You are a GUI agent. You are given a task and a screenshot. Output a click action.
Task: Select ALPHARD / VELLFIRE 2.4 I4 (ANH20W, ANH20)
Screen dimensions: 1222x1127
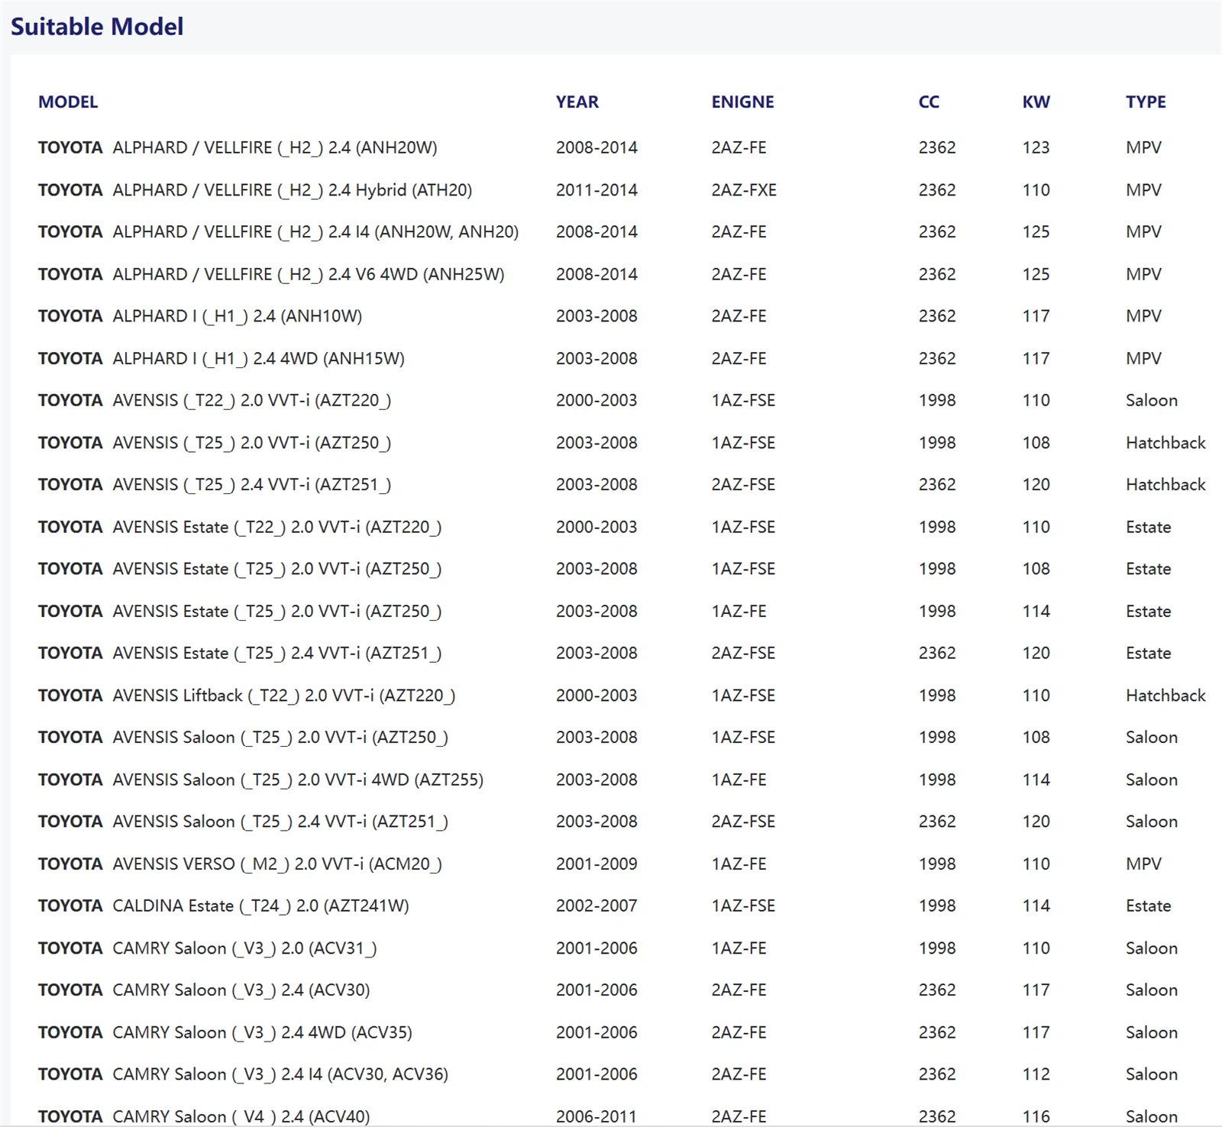(279, 232)
